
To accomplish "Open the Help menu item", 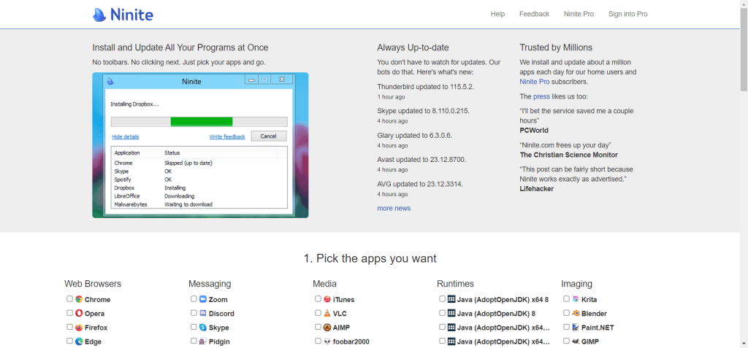I will pos(497,14).
